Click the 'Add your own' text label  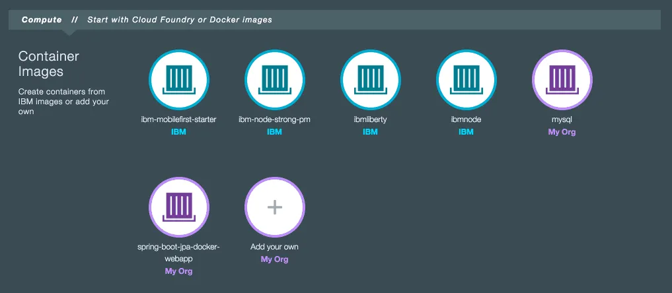(x=274, y=247)
